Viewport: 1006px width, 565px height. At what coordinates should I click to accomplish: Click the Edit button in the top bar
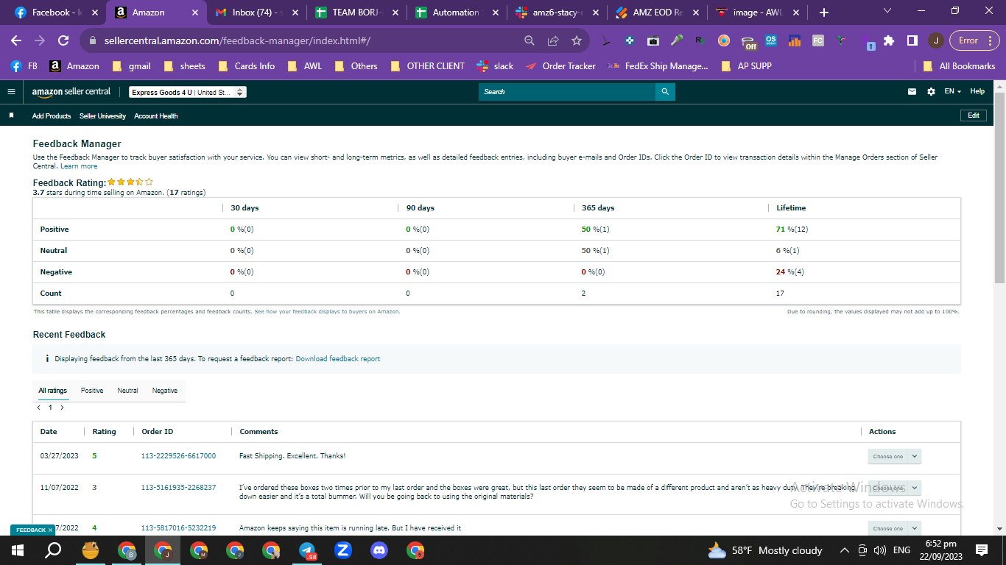(x=973, y=116)
